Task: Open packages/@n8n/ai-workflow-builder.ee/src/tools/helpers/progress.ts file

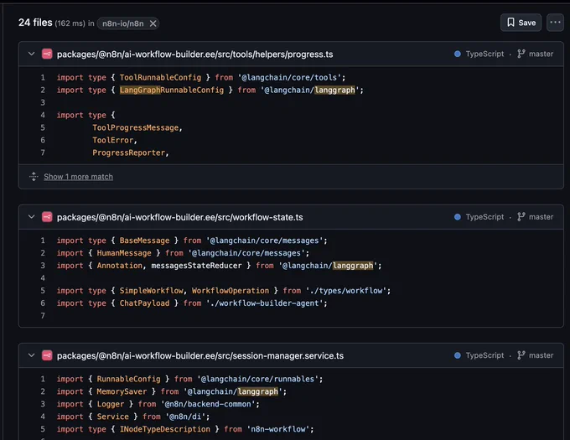Action: 194,54
